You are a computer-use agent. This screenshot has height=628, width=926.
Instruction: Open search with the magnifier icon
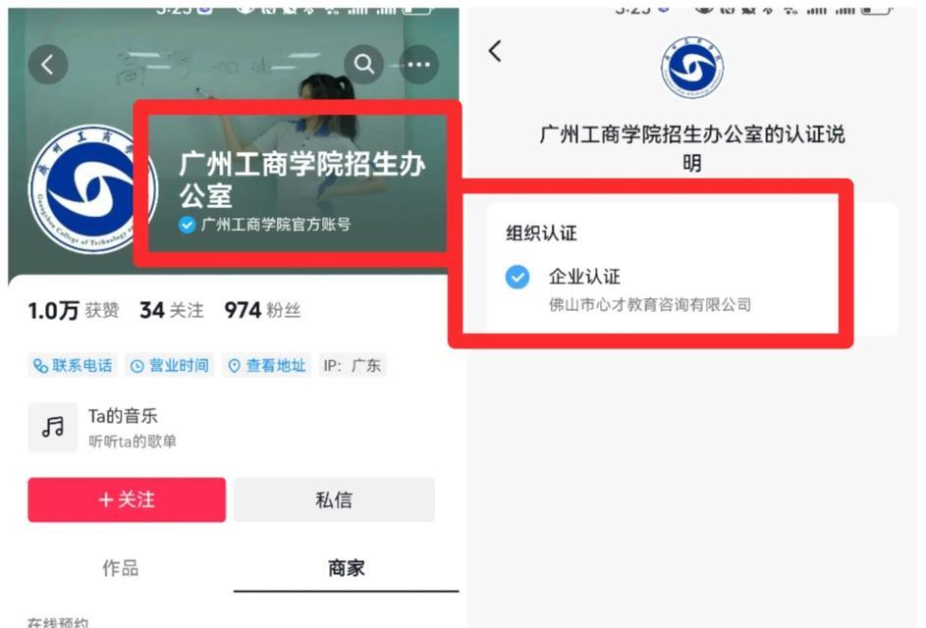363,64
